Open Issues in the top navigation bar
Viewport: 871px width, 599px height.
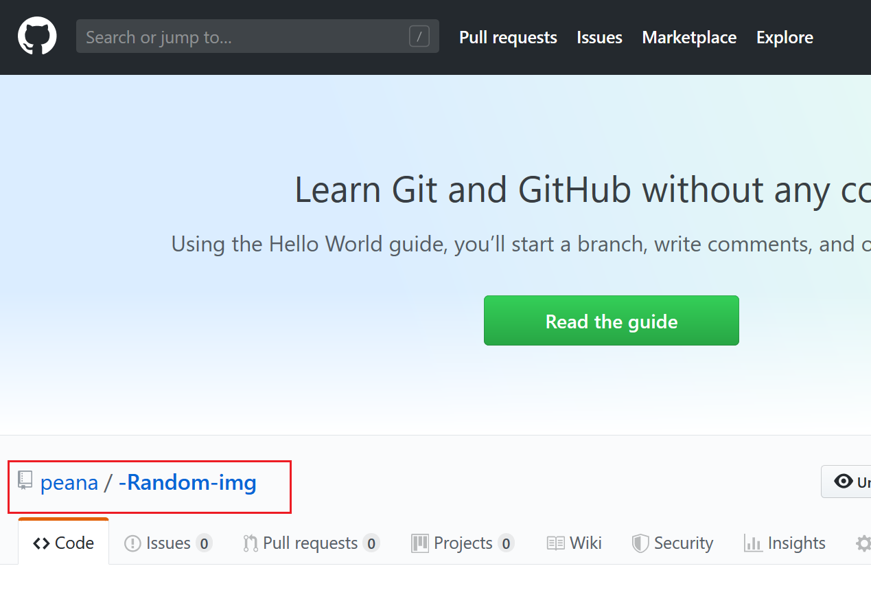(599, 37)
